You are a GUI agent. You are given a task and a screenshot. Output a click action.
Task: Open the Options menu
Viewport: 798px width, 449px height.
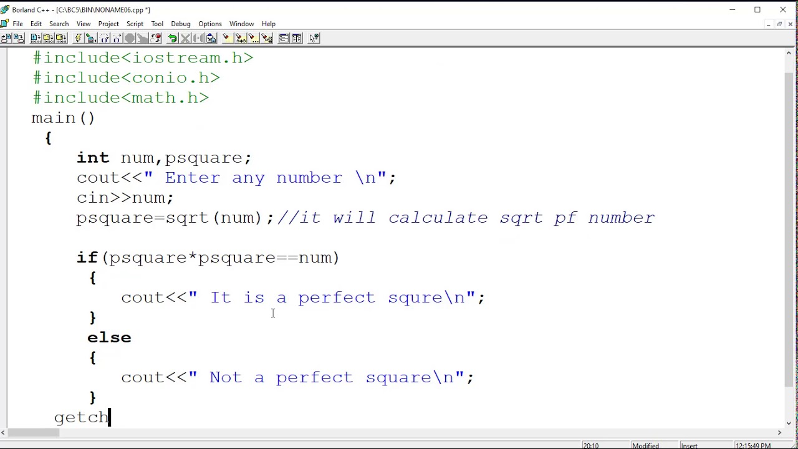(210, 24)
